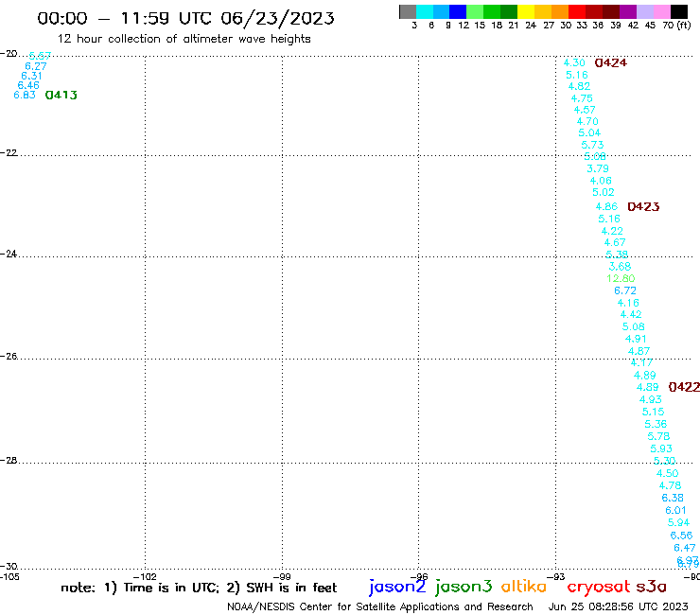Click the jason2 satellite legend label
The height and width of the screenshot is (615, 700).
coord(397,587)
